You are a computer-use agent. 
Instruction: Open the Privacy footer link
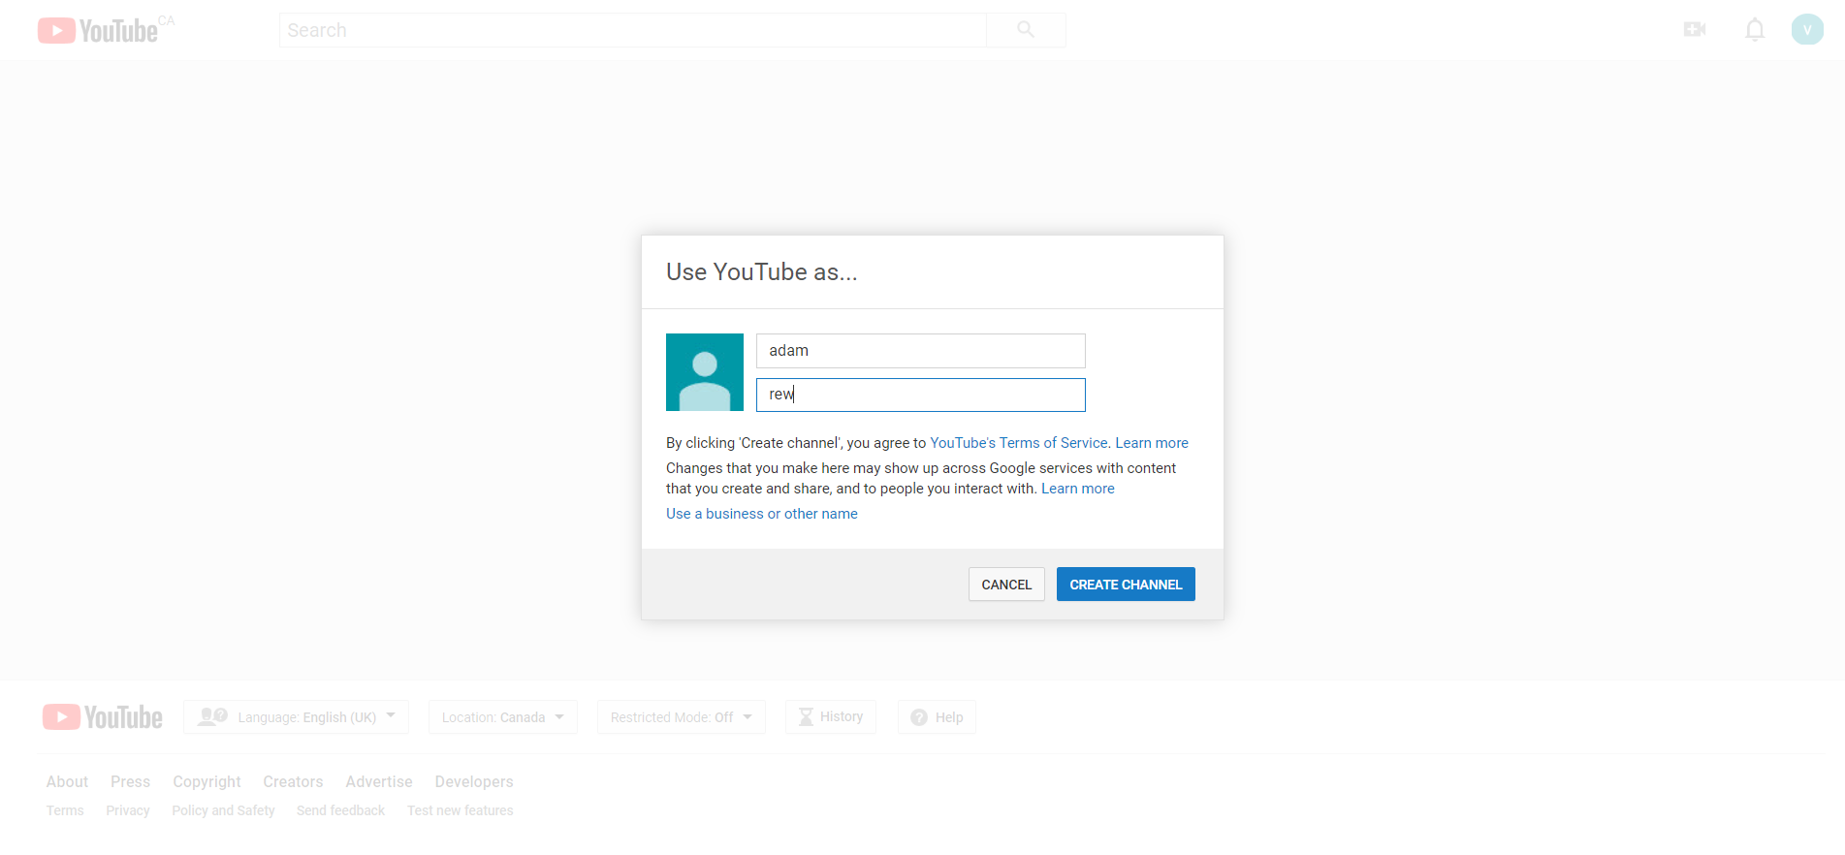tap(128, 810)
